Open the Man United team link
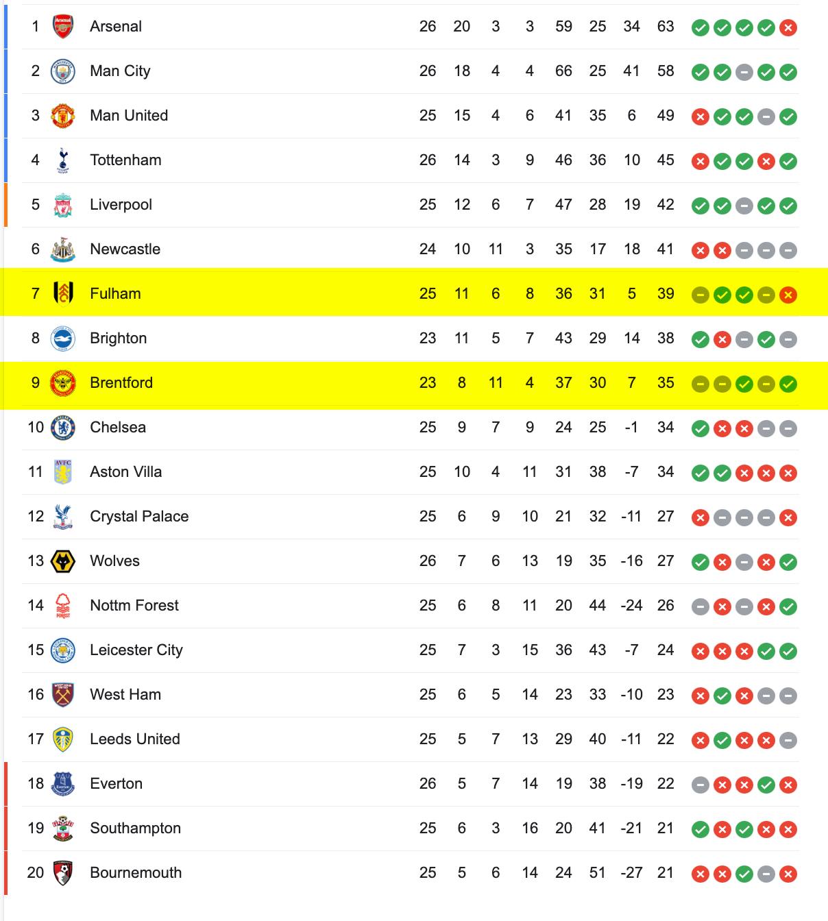The image size is (828, 921). click(x=129, y=115)
